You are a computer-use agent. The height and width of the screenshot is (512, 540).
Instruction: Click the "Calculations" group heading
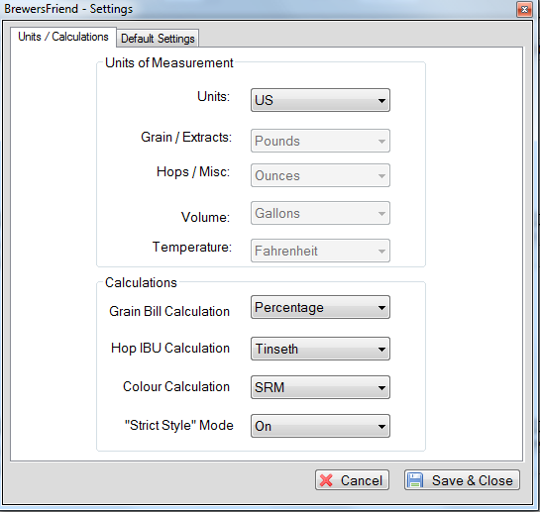(x=141, y=282)
